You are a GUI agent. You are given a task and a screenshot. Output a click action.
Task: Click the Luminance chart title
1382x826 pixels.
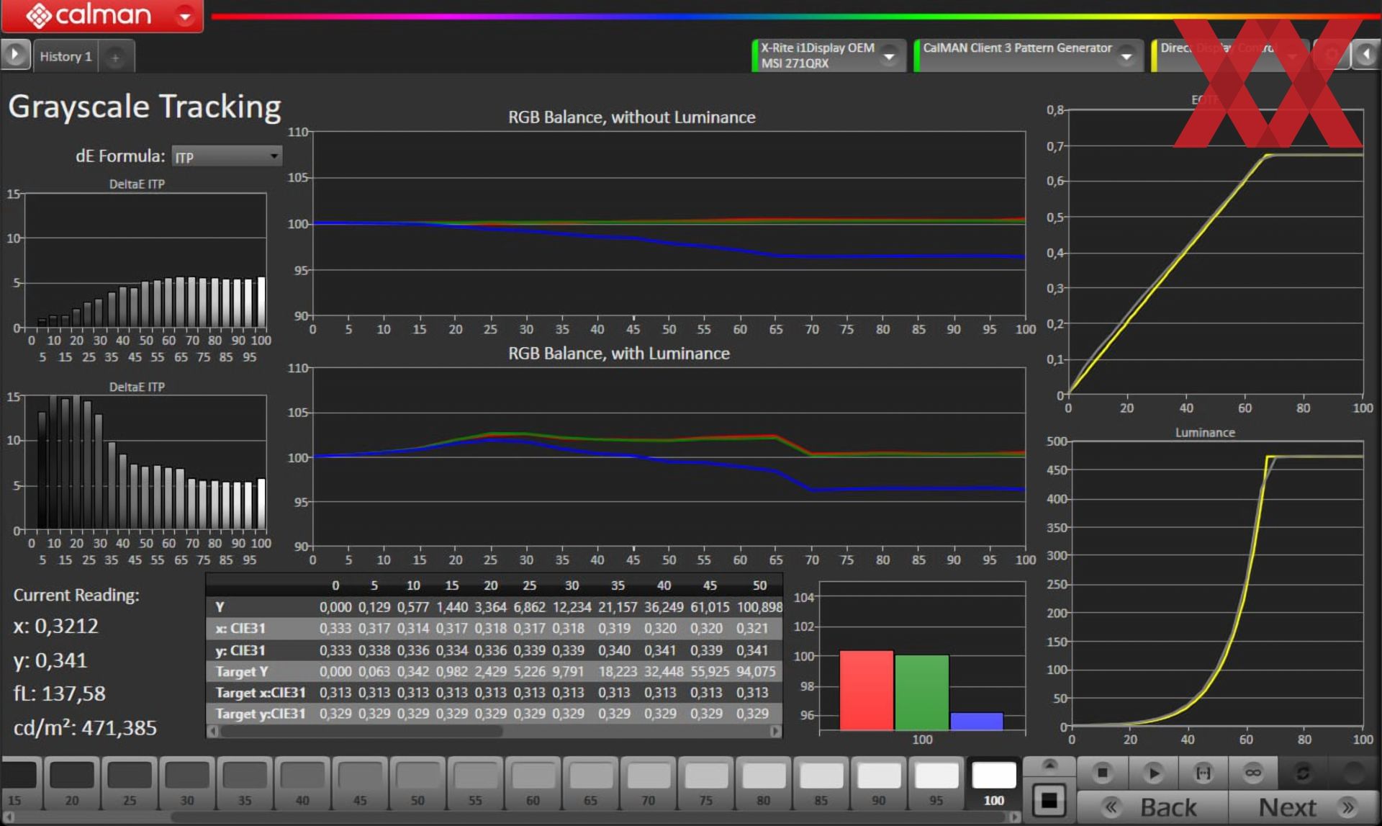pos(1205,432)
